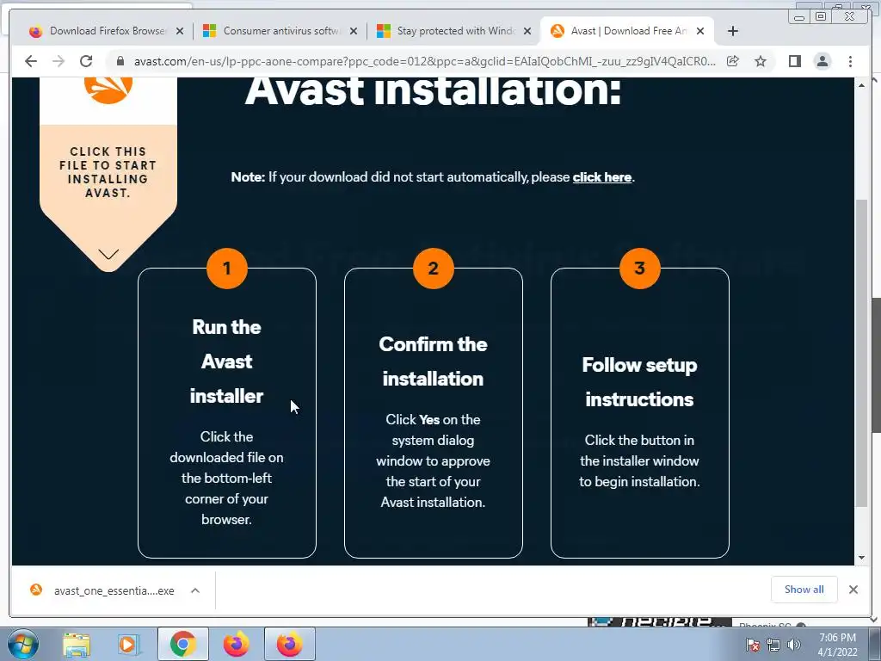Click the page scrollbar up arrow

(861, 85)
